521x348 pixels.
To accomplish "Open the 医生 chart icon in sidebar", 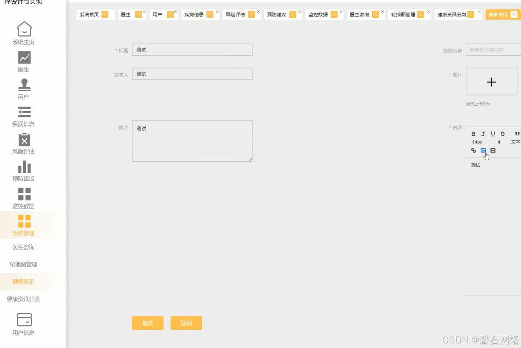I will click(24, 57).
